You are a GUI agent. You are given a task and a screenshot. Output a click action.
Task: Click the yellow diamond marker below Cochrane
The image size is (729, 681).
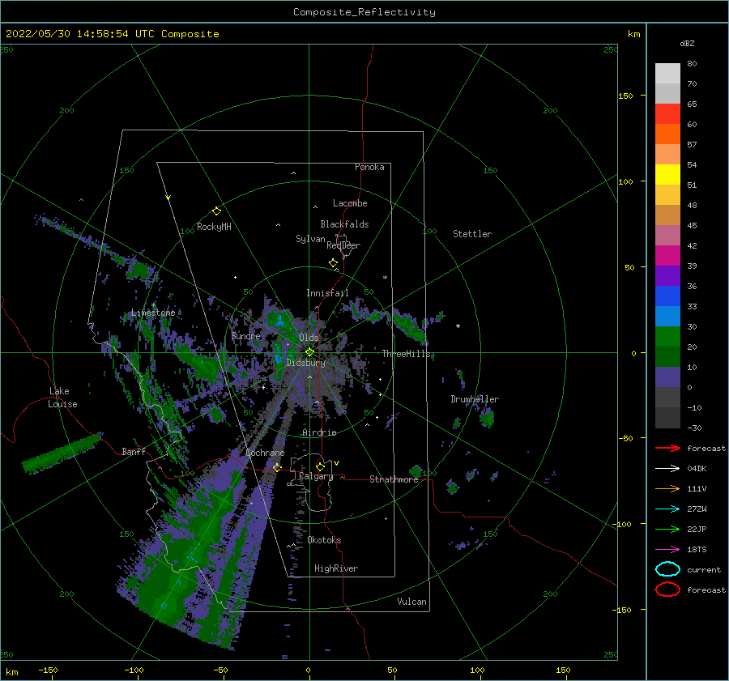(277, 467)
